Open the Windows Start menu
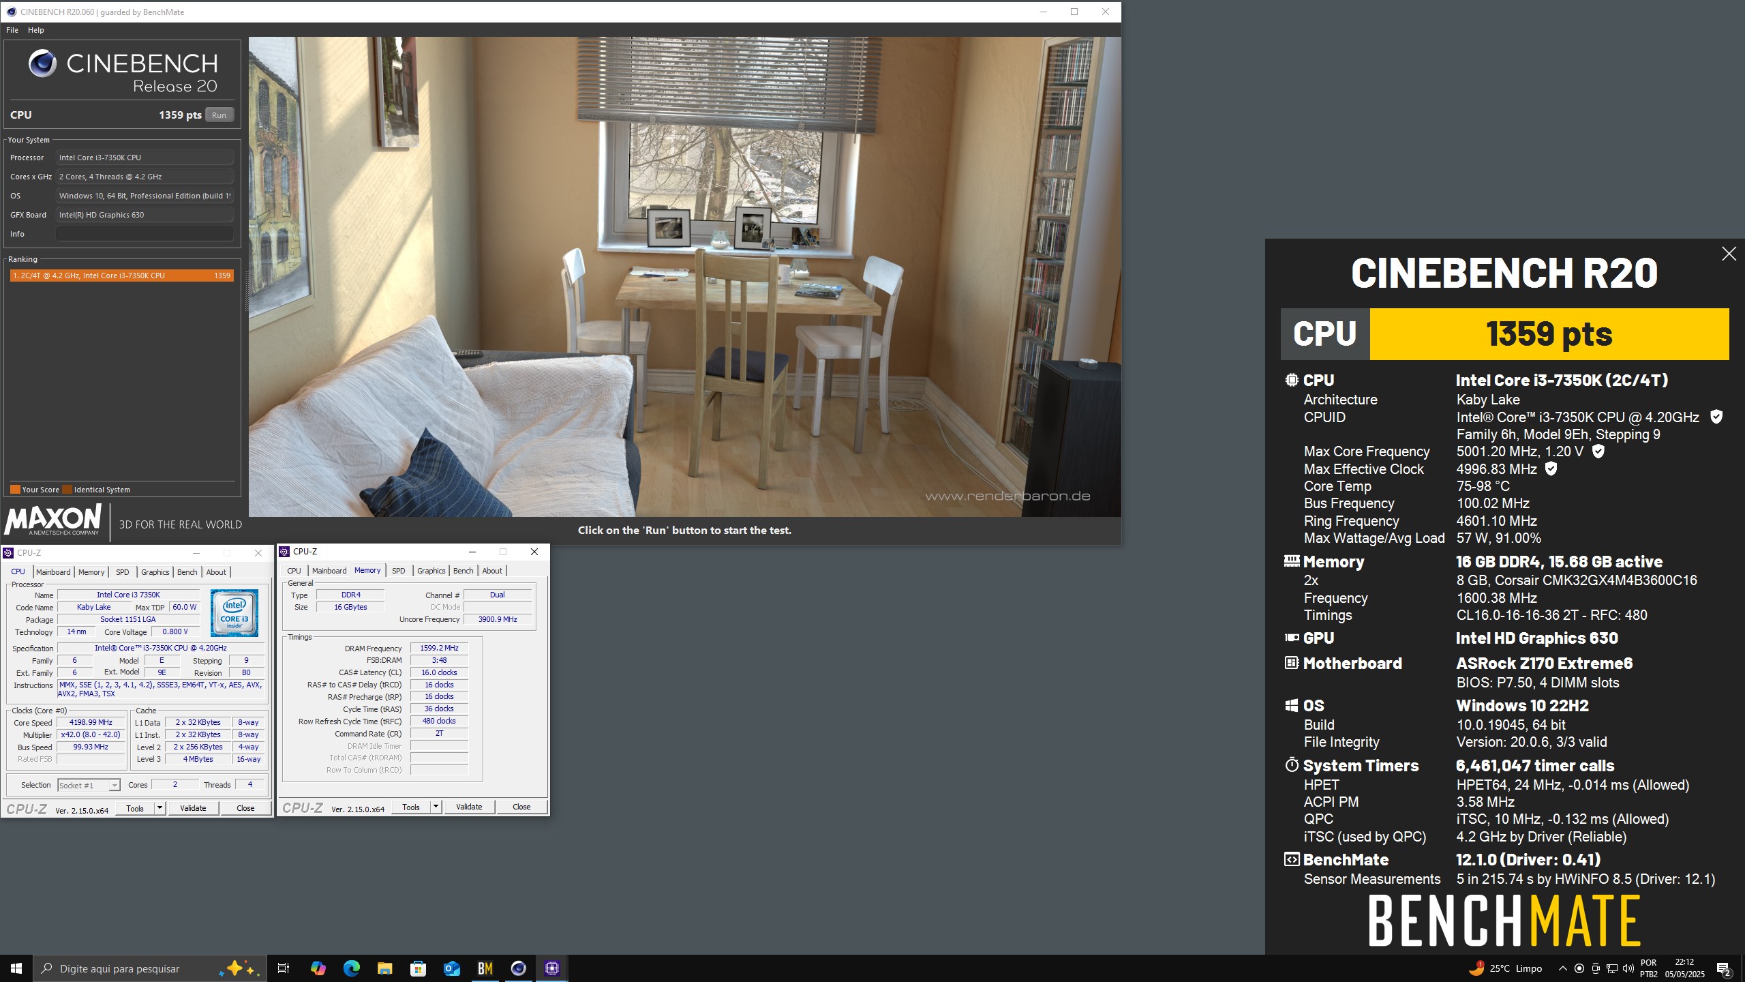1745x982 pixels. pos(16,968)
